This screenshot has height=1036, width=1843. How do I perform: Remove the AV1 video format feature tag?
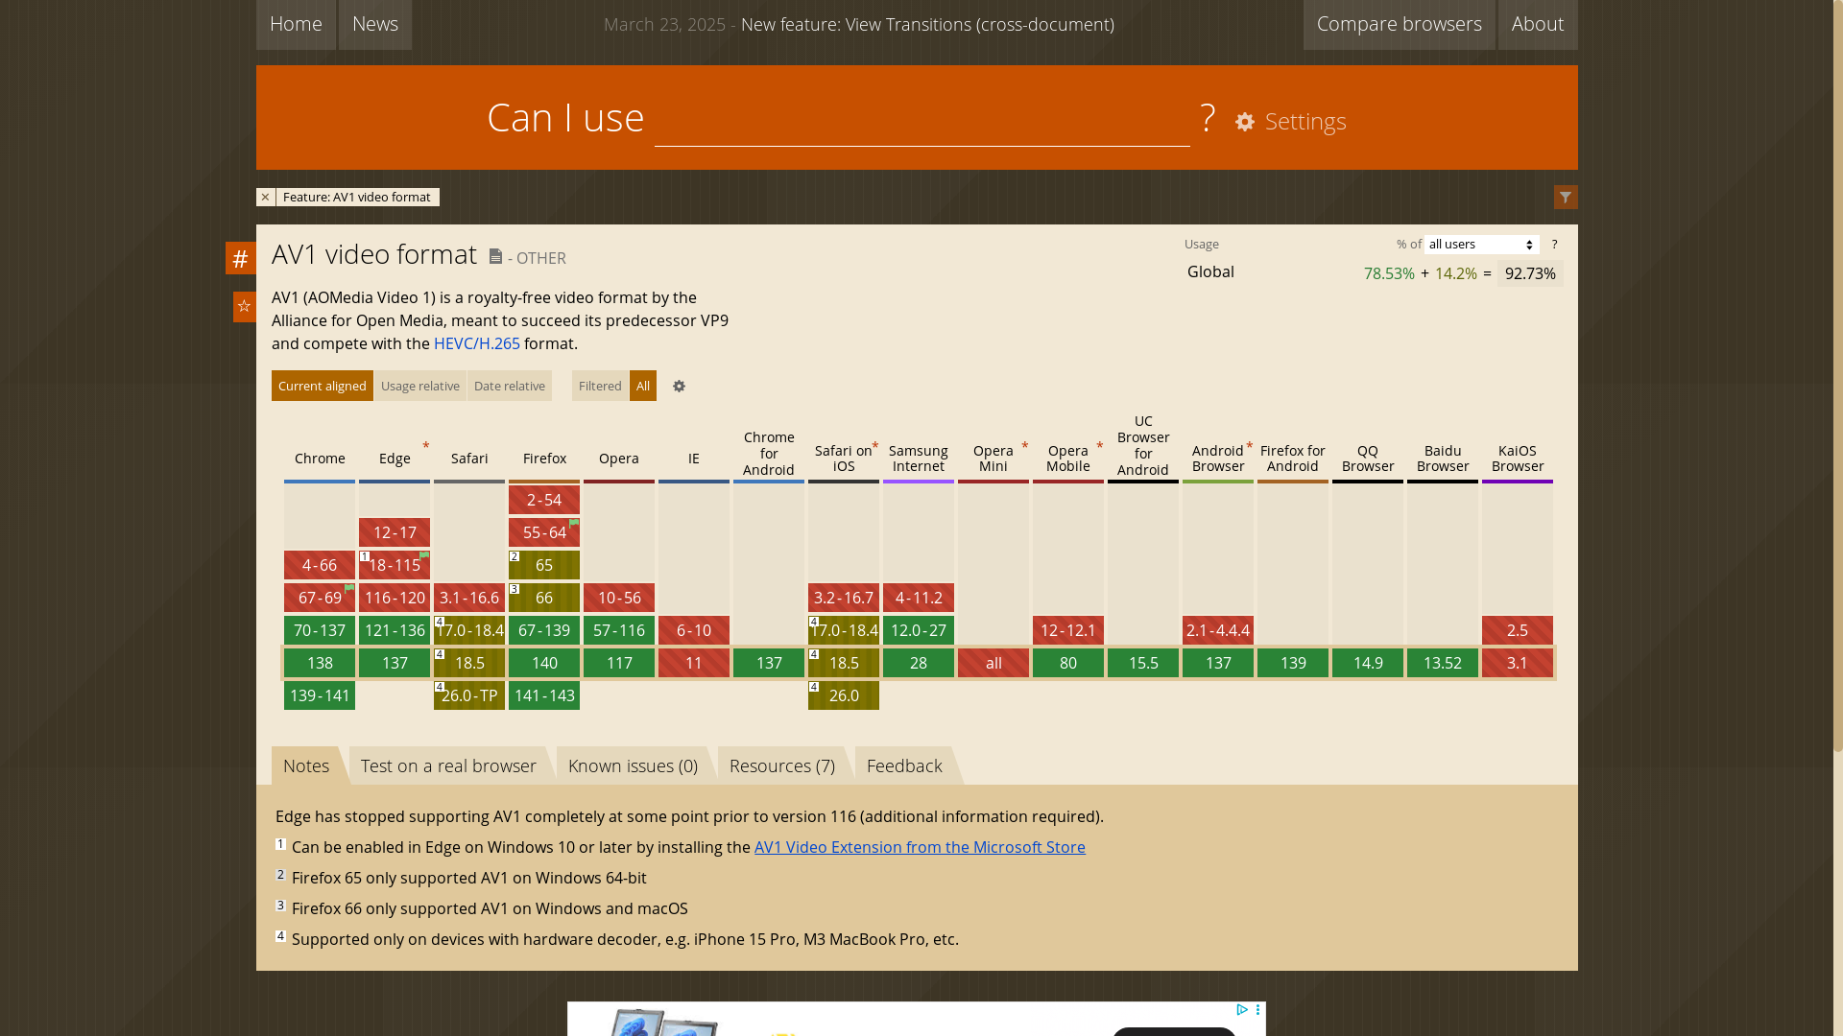(266, 197)
